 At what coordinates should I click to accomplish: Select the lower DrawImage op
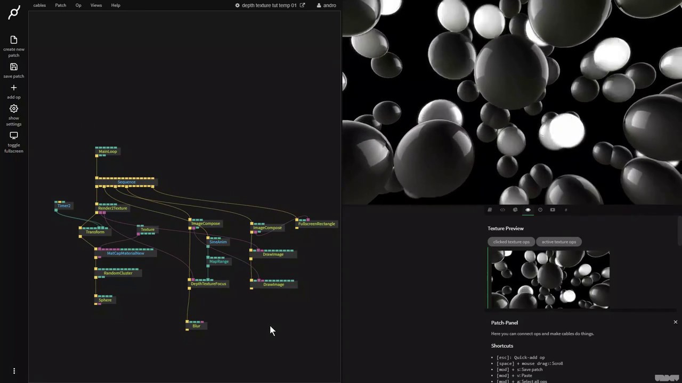point(273,285)
